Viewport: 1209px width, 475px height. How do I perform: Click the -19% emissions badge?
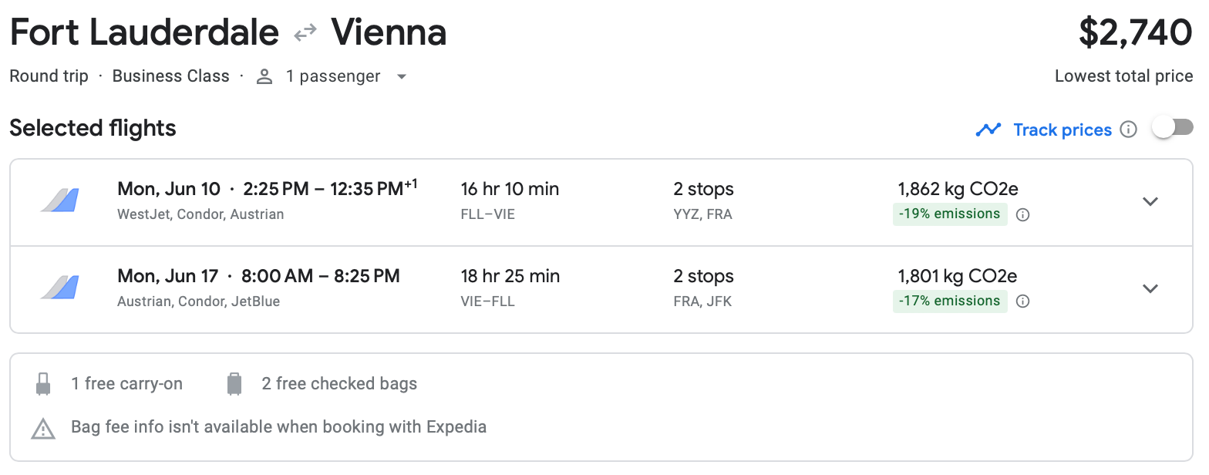point(950,214)
